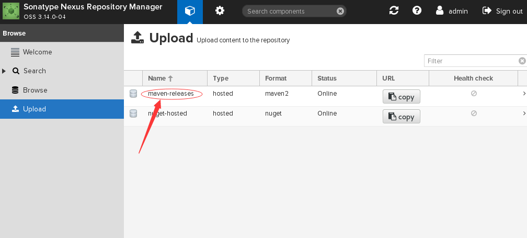Click the OSS 3.14.0-04 version text

[44, 16]
